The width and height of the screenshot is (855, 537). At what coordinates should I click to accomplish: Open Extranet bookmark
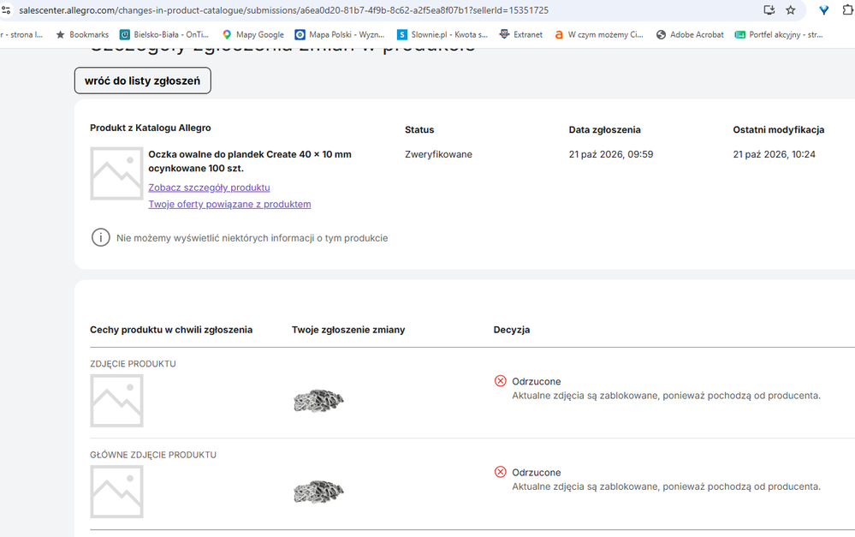(521, 34)
